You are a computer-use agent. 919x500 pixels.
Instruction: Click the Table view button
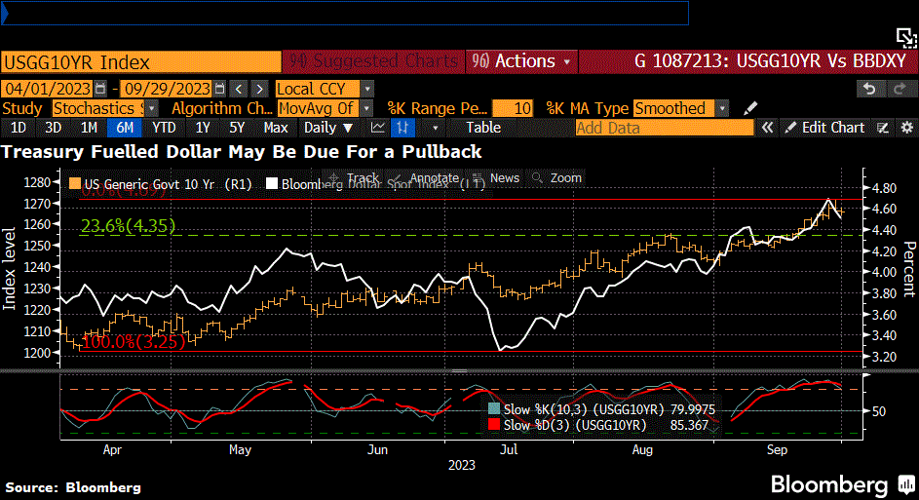coord(483,128)
